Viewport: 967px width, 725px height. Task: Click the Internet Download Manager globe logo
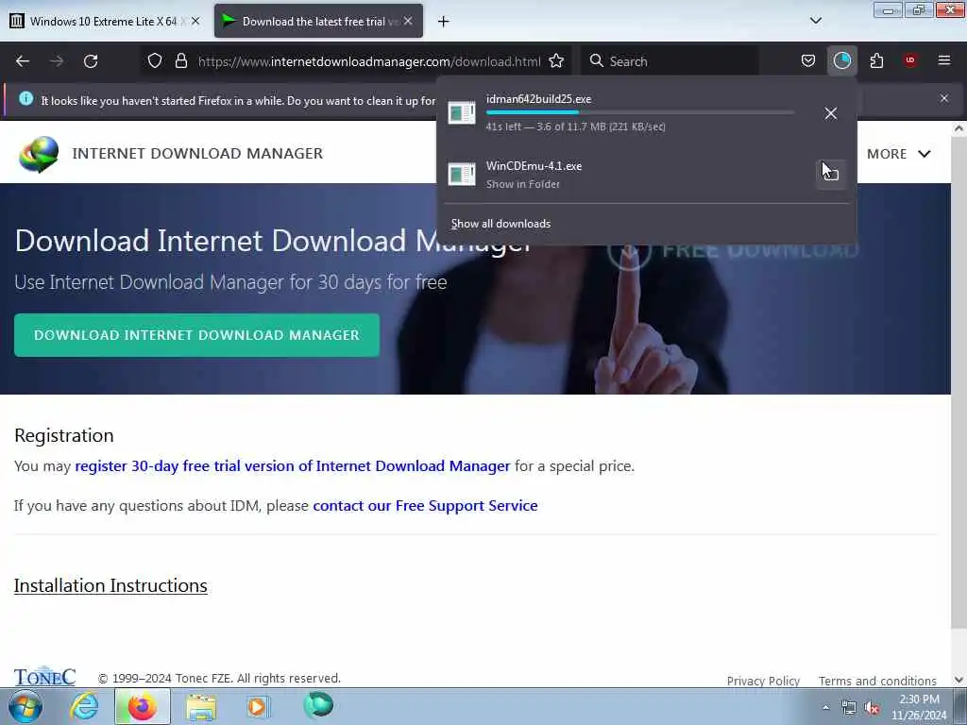pyautogui.click(x=39, y=154)
